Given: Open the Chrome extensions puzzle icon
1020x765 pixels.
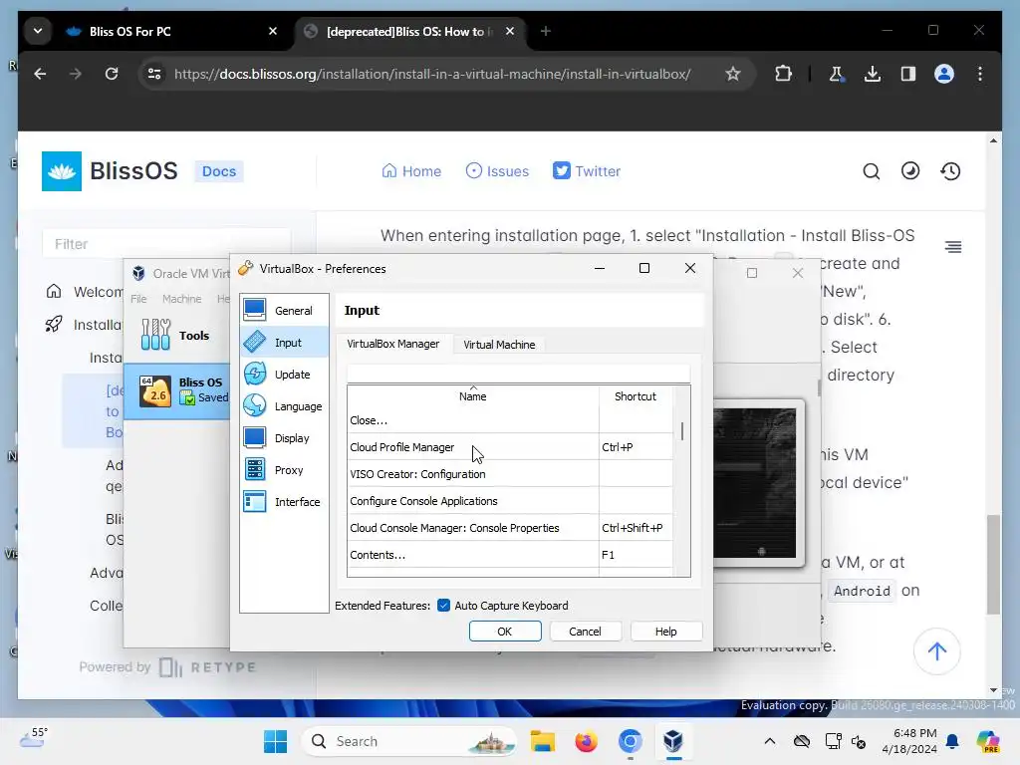Looking at the screenshot, I should 783,74.
